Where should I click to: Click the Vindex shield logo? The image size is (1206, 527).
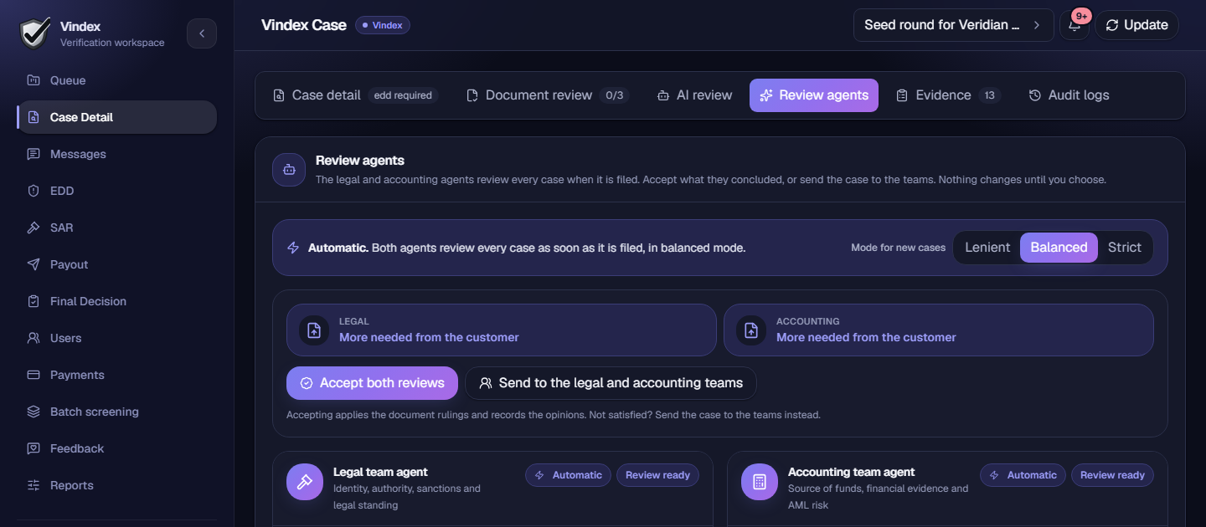click(x=34, y=33)
